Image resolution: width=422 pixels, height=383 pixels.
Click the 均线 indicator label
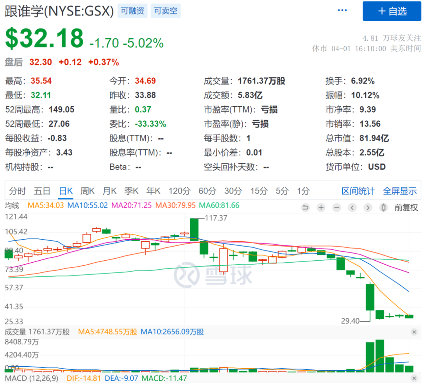coord(12,205)
